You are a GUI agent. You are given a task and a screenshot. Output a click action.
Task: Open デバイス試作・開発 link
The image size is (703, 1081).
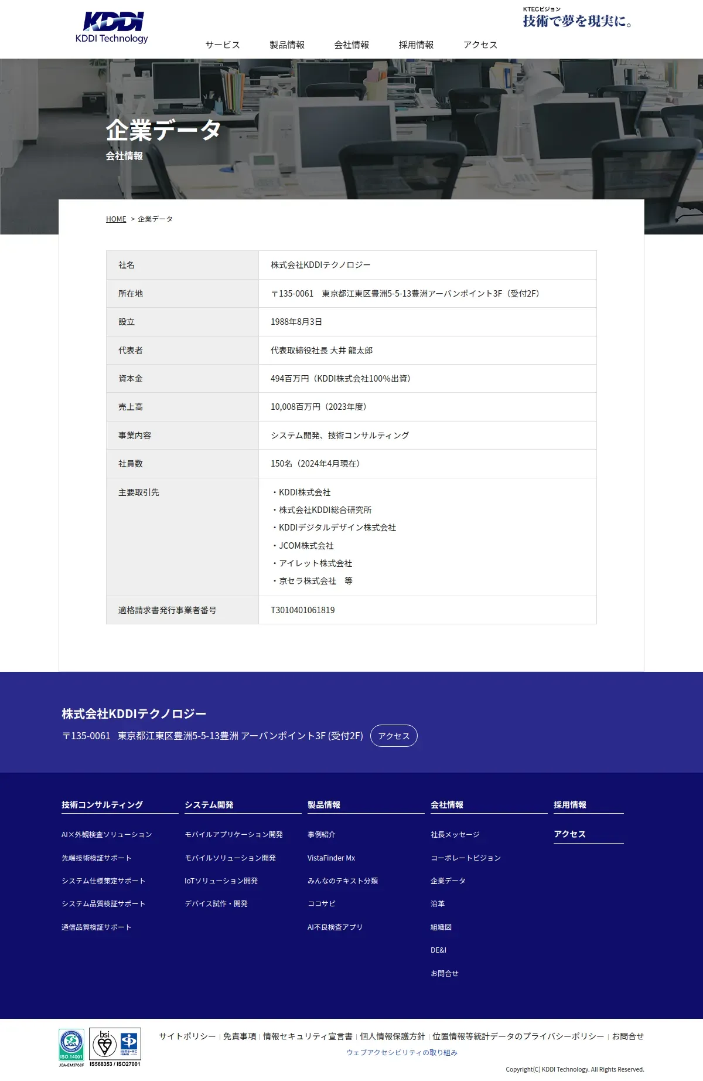pyautogui.click(x=216, y=904)
